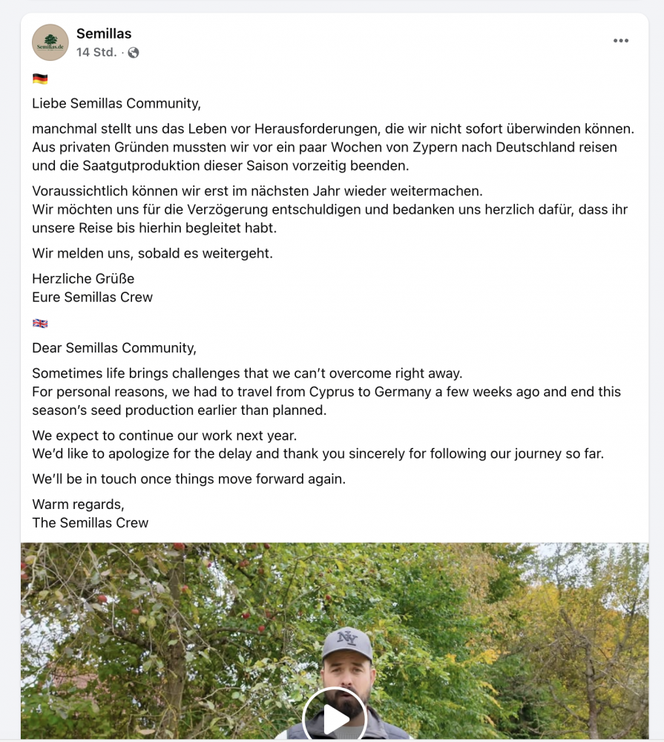Click the "Liebe Semillas Community," greeting line
Screen dimensions: 664x742
point(116,103)
